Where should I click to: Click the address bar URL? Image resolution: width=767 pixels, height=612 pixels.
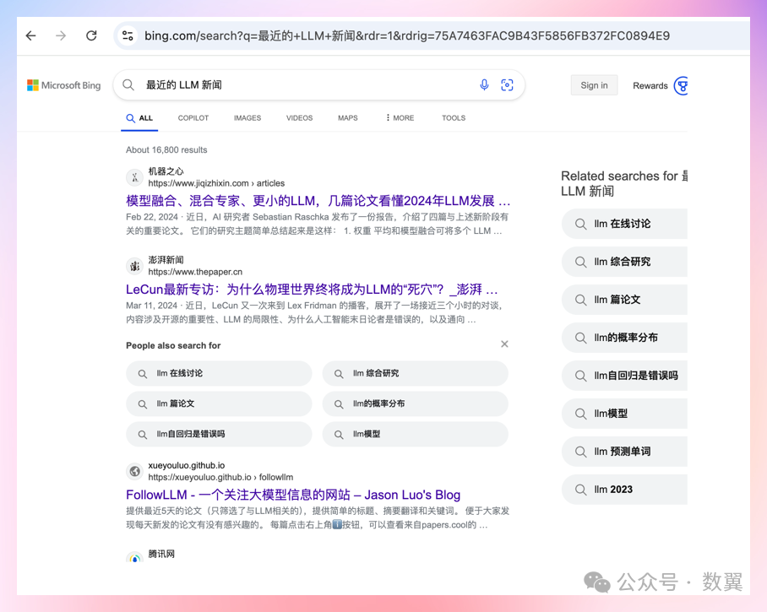click(407, 35)
